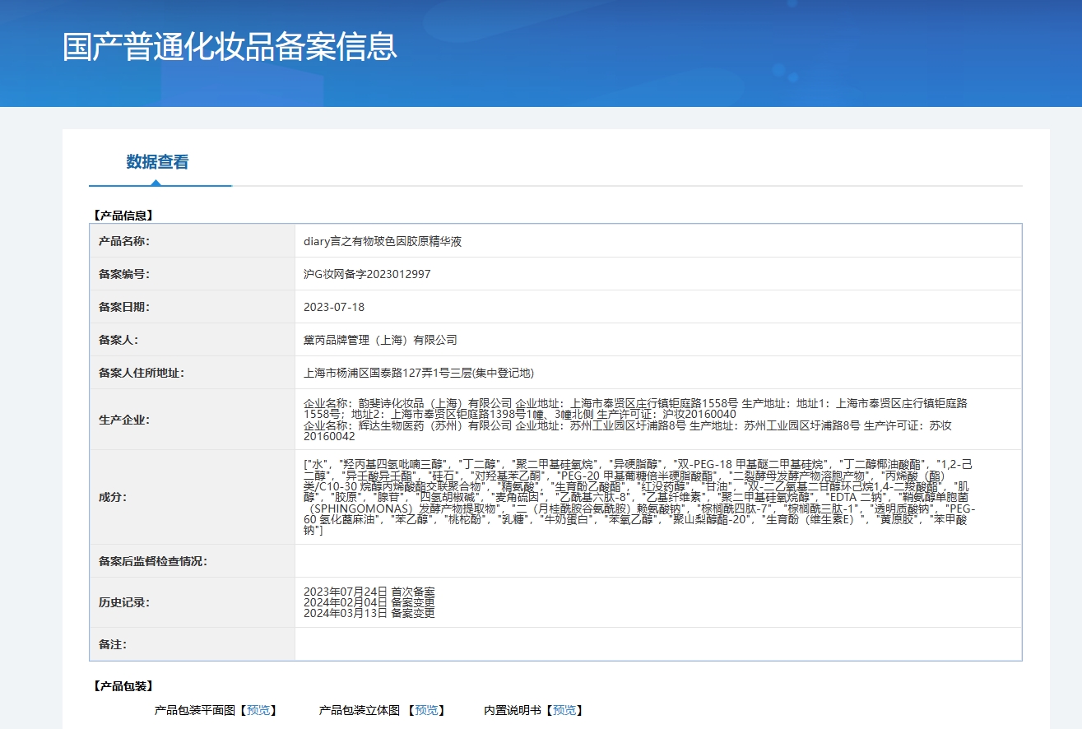Select the 2024年03月13日 备案变更 history entry
This screenshot has width=1082, height=729.
click(x=369, y=613)
